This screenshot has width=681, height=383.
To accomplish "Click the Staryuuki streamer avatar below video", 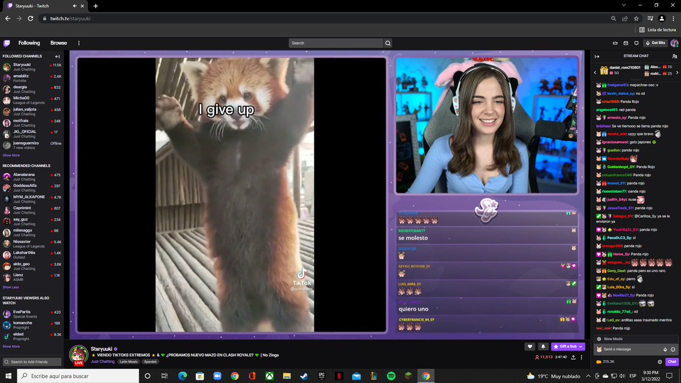I will pyautogui.click(x=78, y=354).
